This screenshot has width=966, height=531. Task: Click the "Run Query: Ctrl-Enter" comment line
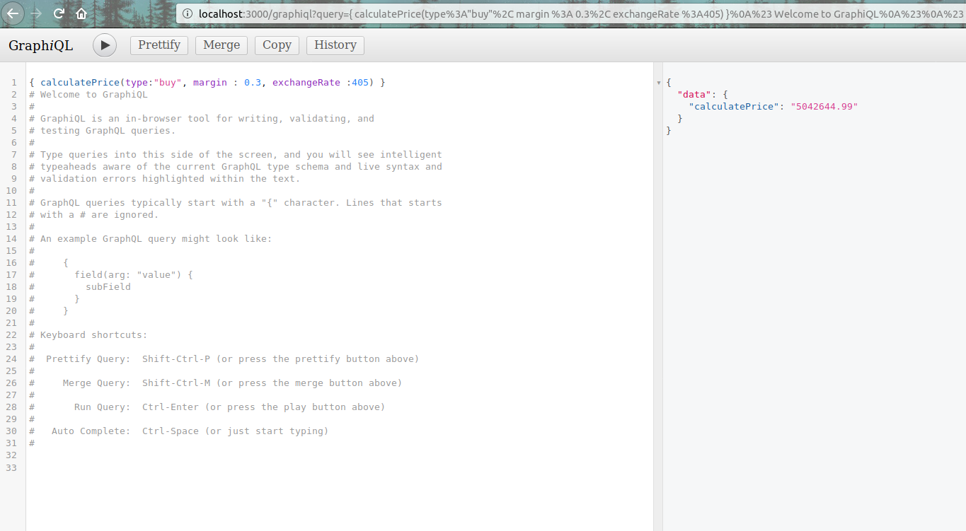pos(207,407)
